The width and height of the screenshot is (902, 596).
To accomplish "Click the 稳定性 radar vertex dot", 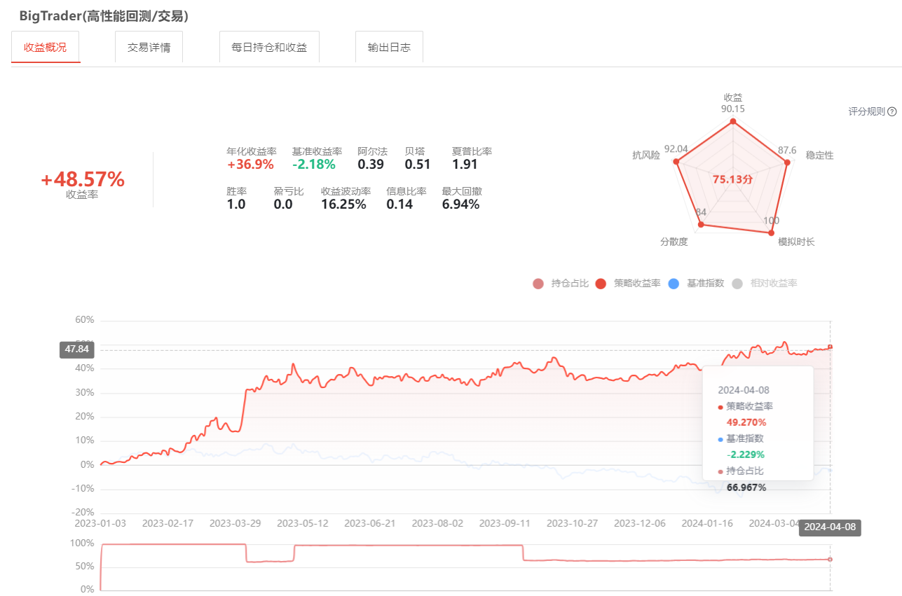I will [786, 162].
